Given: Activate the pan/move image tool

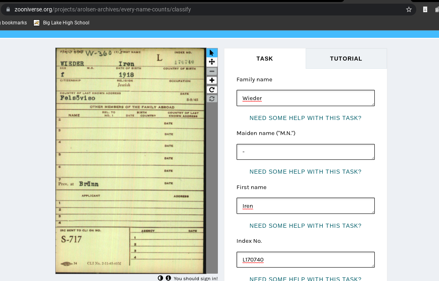Looking at the screenshot, I should pyautogui.click(x=212, y=62).
